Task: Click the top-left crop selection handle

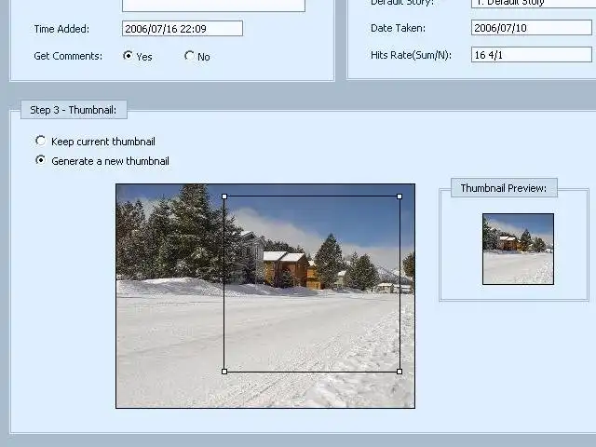Action: click(x=224, y=196)
